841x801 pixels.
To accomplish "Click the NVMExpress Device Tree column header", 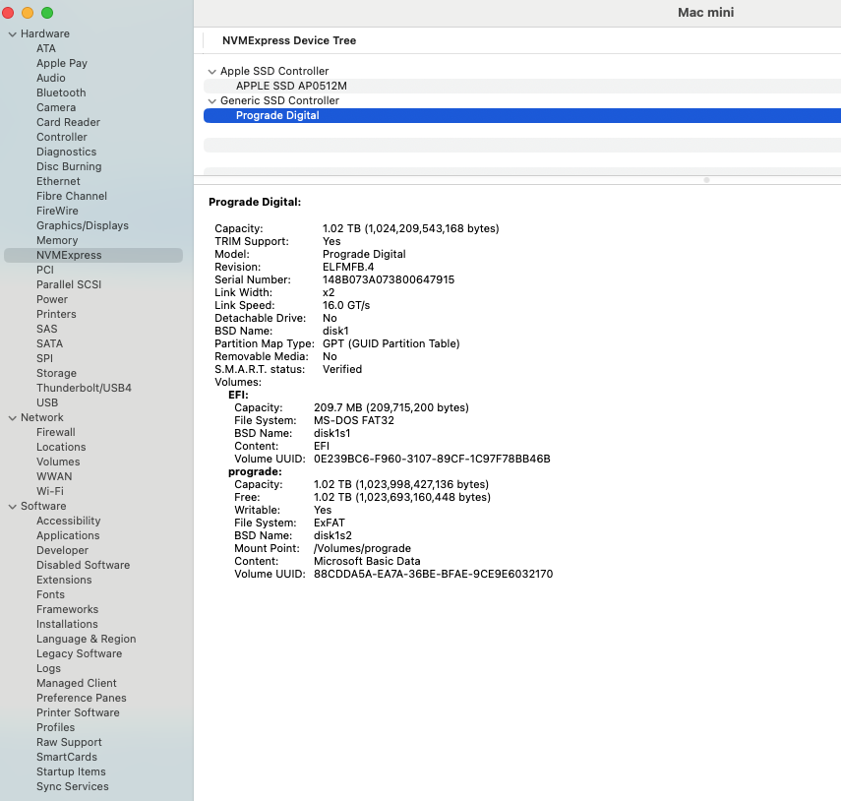I will (x=289, y=40).
